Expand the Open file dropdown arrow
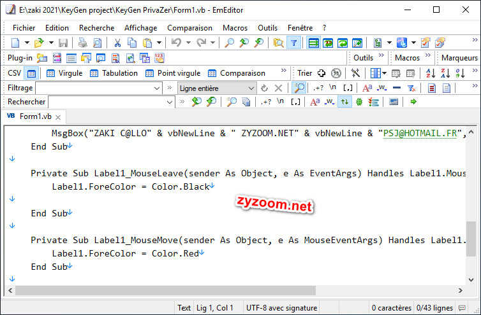Image resolution: width=481 pixels, height=315 pixels. pos(51,43)
